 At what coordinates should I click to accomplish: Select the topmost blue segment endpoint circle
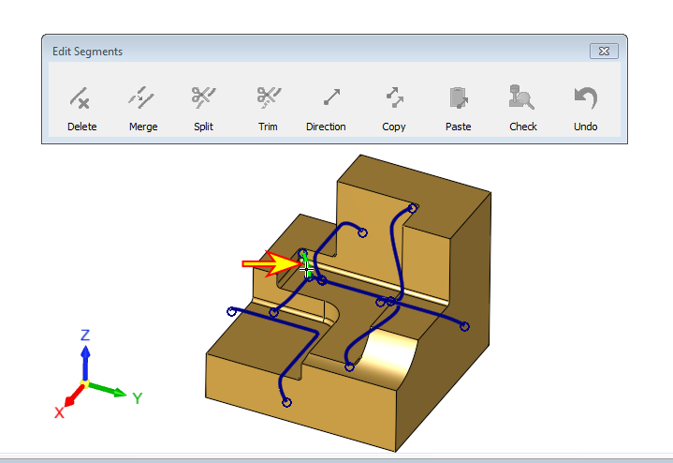[413, 208]
